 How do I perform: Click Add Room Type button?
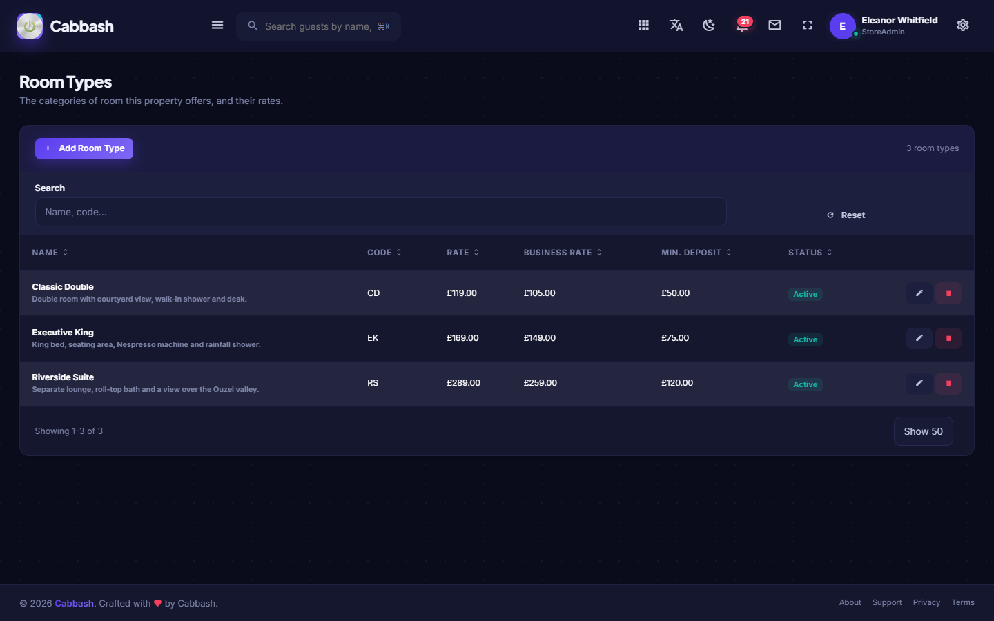tap(84, 148)
